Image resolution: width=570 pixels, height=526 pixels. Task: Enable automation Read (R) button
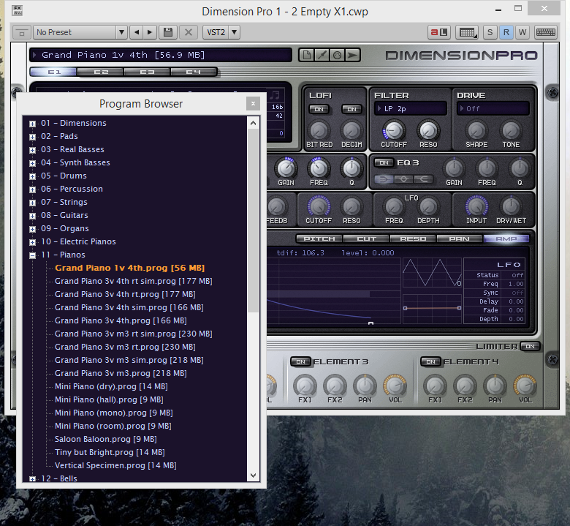(506, 32)
